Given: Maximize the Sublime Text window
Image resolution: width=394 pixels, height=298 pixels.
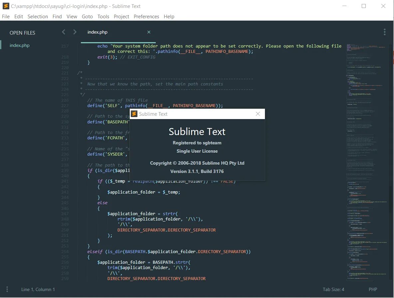Looking at the screenshot, I should [364, 6].
